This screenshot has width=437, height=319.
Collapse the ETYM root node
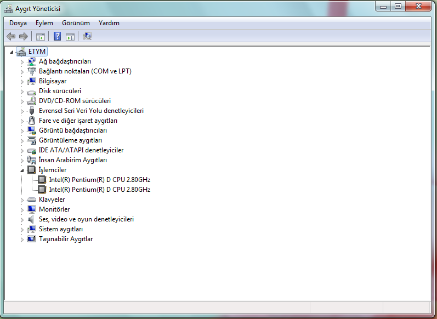(x=12, y=52)
